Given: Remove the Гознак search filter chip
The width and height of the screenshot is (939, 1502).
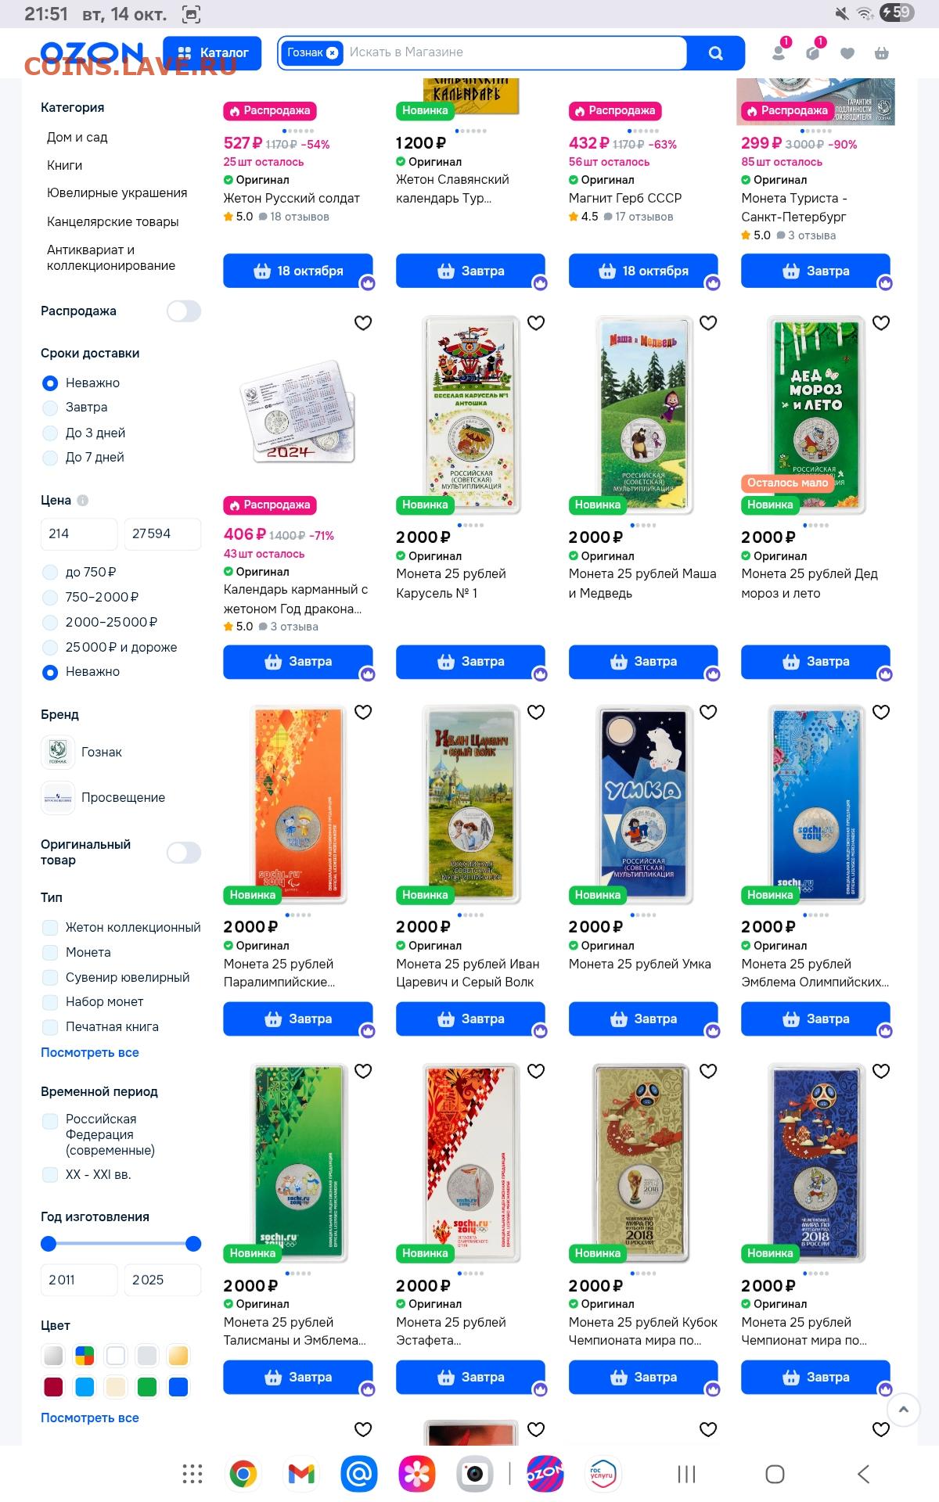Looking at the screenshot, I should tap(332, 52).
